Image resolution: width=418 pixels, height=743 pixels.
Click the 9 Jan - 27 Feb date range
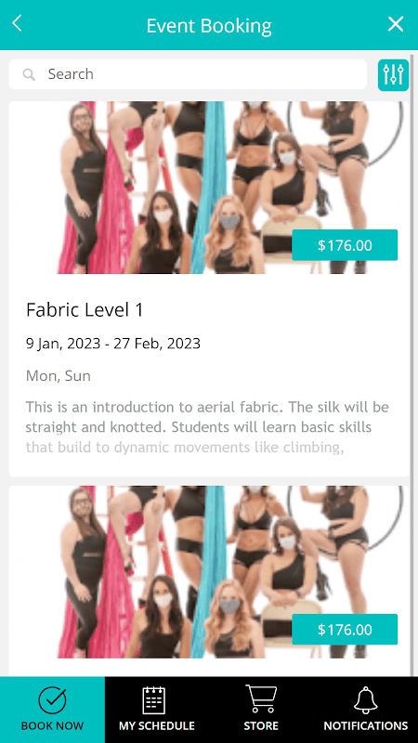(112, 343)
